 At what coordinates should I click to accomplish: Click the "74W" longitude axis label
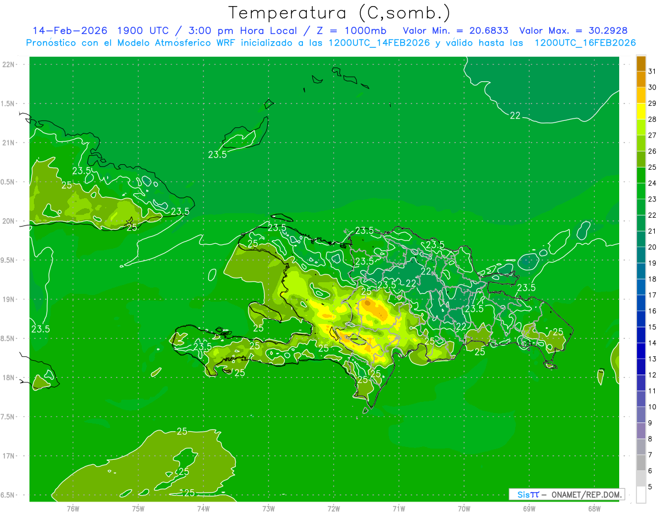203,508
